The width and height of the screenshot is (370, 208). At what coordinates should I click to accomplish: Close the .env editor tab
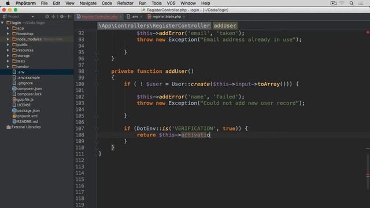coord(141,17)
